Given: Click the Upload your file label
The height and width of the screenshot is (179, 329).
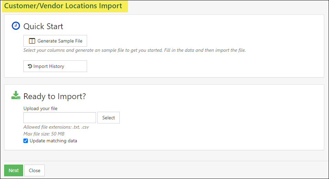Looking at the screenshot, I should tap(40, 108).
